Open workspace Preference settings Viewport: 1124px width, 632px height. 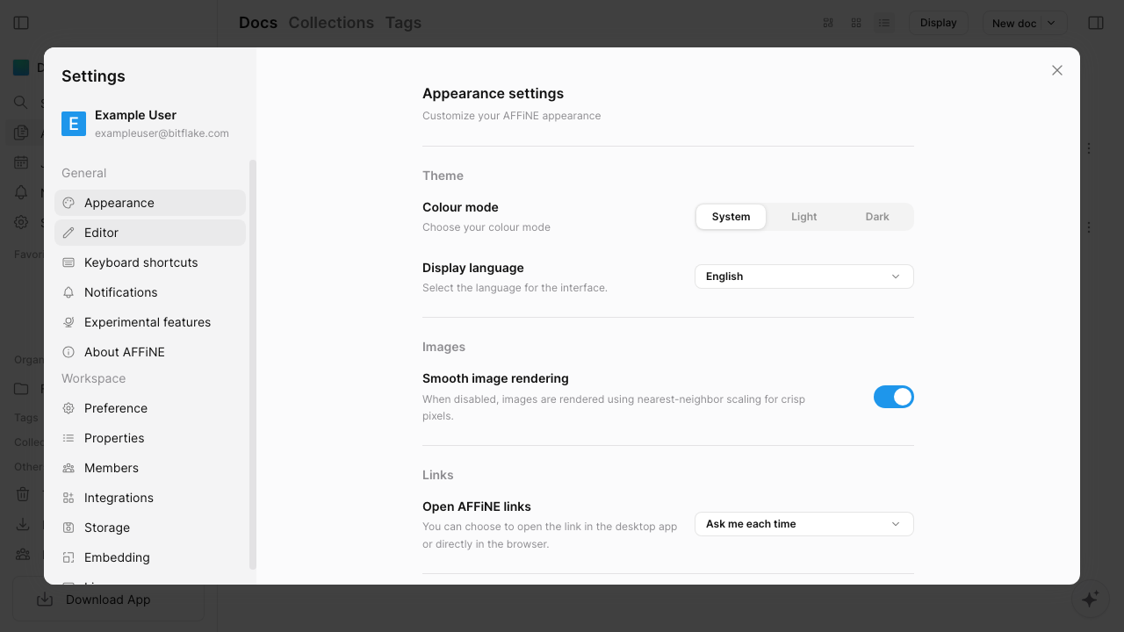(x=150, y=408)
